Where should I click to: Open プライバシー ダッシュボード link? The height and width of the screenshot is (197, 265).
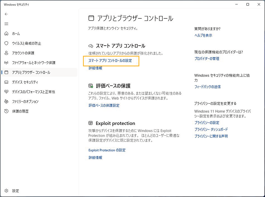[211, 129]
